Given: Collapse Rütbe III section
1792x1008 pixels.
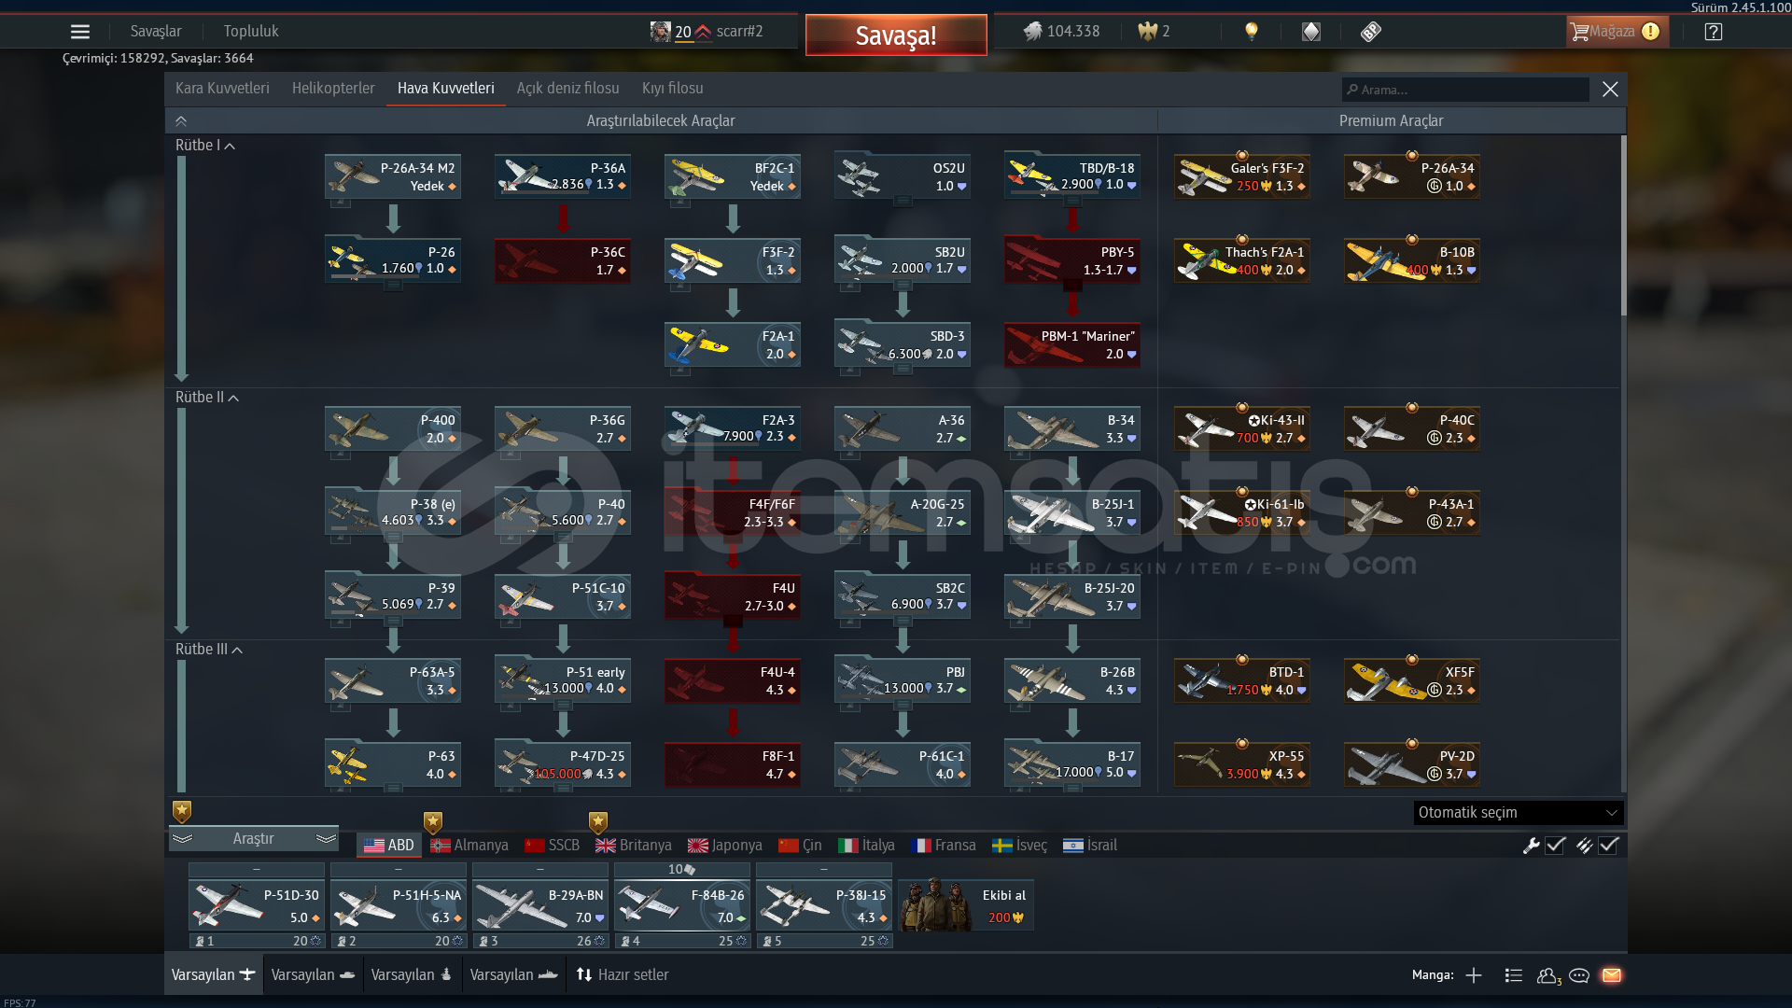Looking at the screenshot, I should 209,650.
